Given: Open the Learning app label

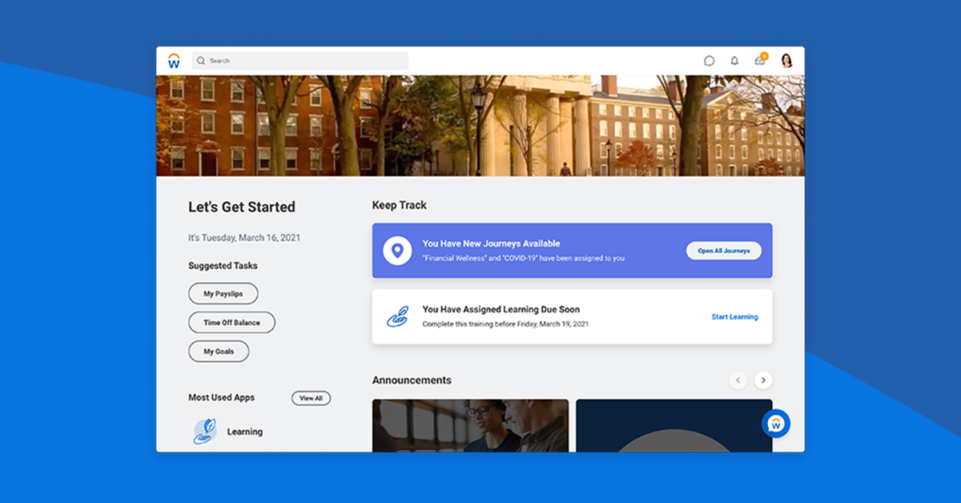Looking at the screenshot, I should 244,432.
